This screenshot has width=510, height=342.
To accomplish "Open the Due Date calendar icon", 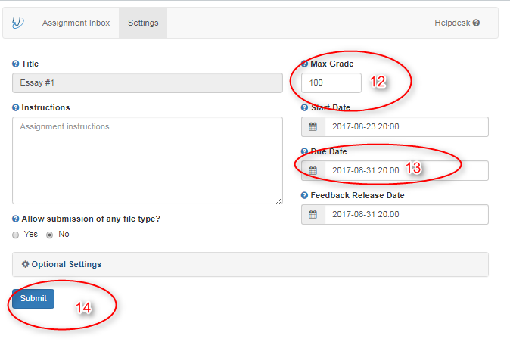I will 313,171.
